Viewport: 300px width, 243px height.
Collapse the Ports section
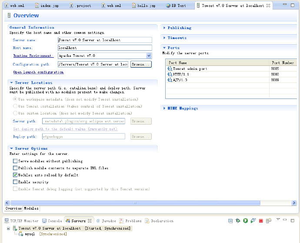tap(164, 48)
